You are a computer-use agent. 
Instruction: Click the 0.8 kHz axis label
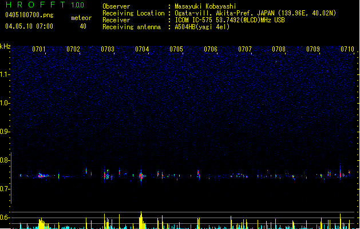5,160
